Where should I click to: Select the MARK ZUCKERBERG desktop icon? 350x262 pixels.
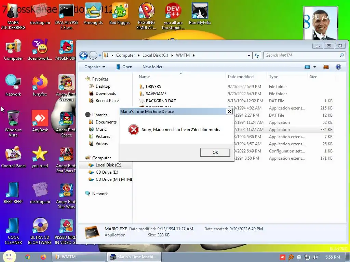pyautogui.click(x=13, y=17)
